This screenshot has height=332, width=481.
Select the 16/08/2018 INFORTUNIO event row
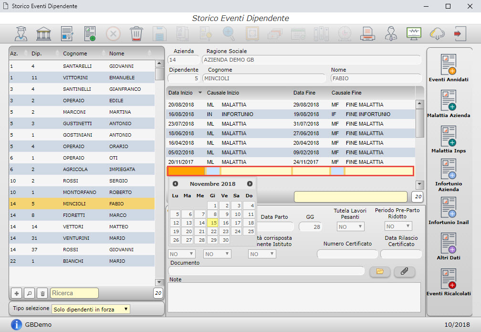pyautogui.click(x=291, y=114)
